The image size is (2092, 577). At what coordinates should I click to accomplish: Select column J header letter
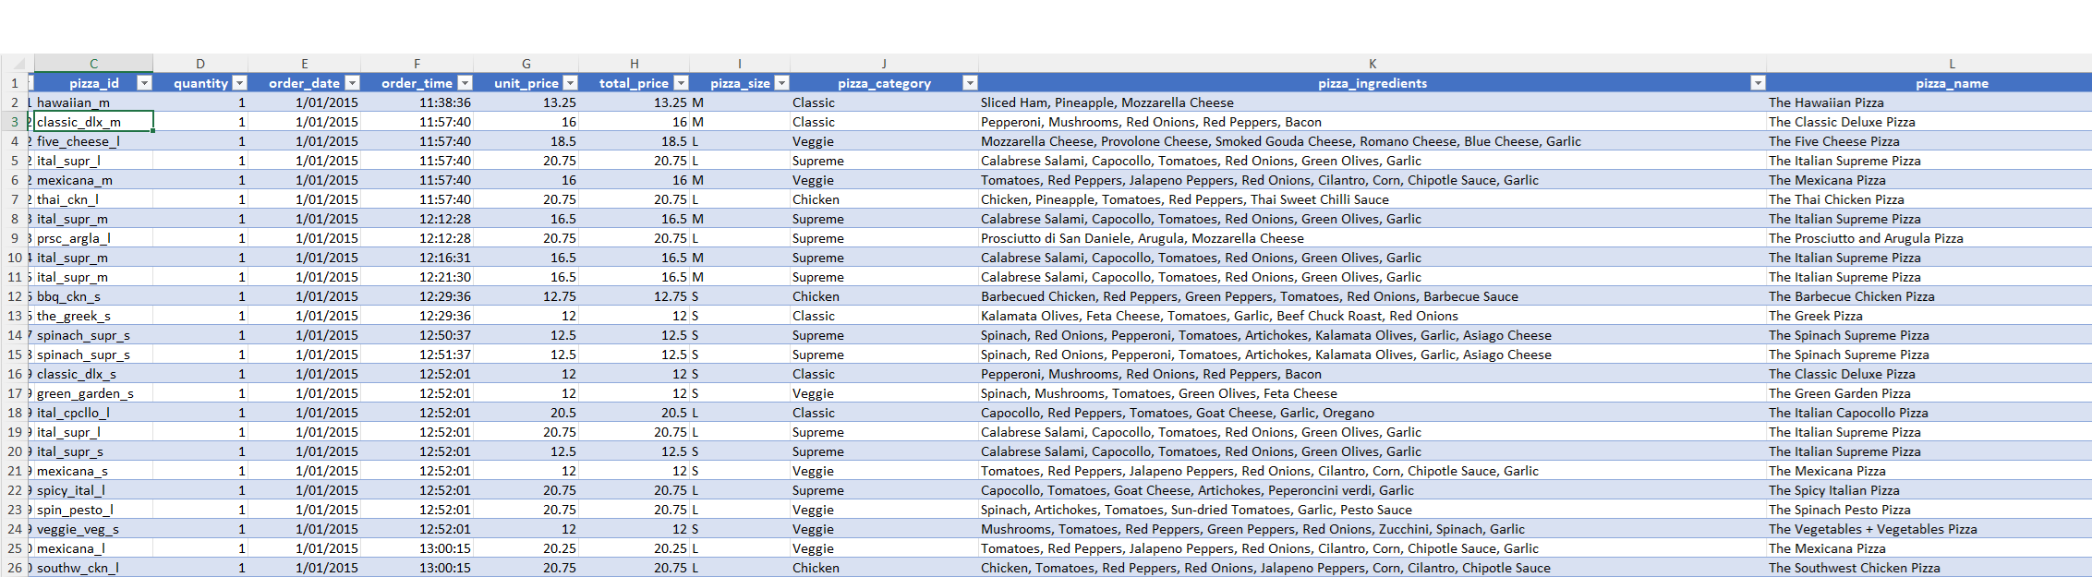coord(884,64)
